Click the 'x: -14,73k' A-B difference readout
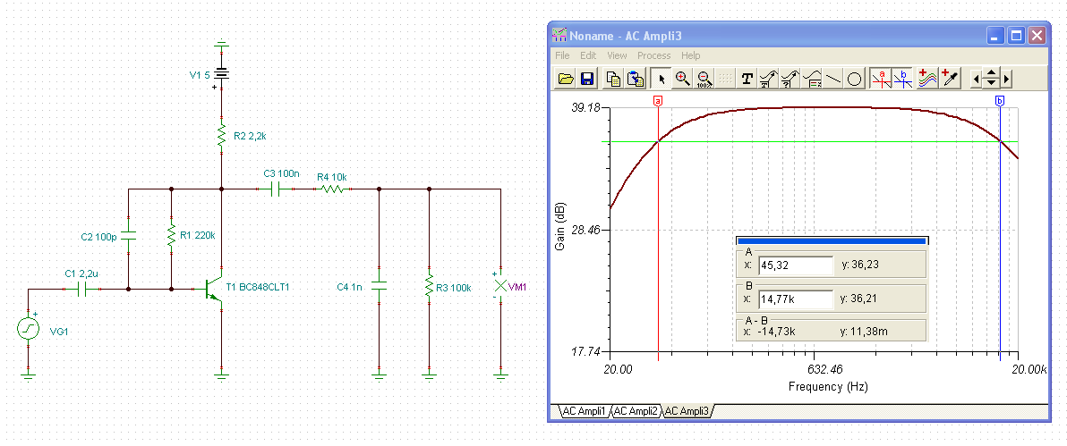 (x=772, y=332)
